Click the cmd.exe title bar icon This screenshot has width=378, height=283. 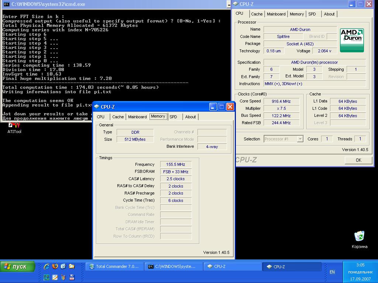[7, 4]
